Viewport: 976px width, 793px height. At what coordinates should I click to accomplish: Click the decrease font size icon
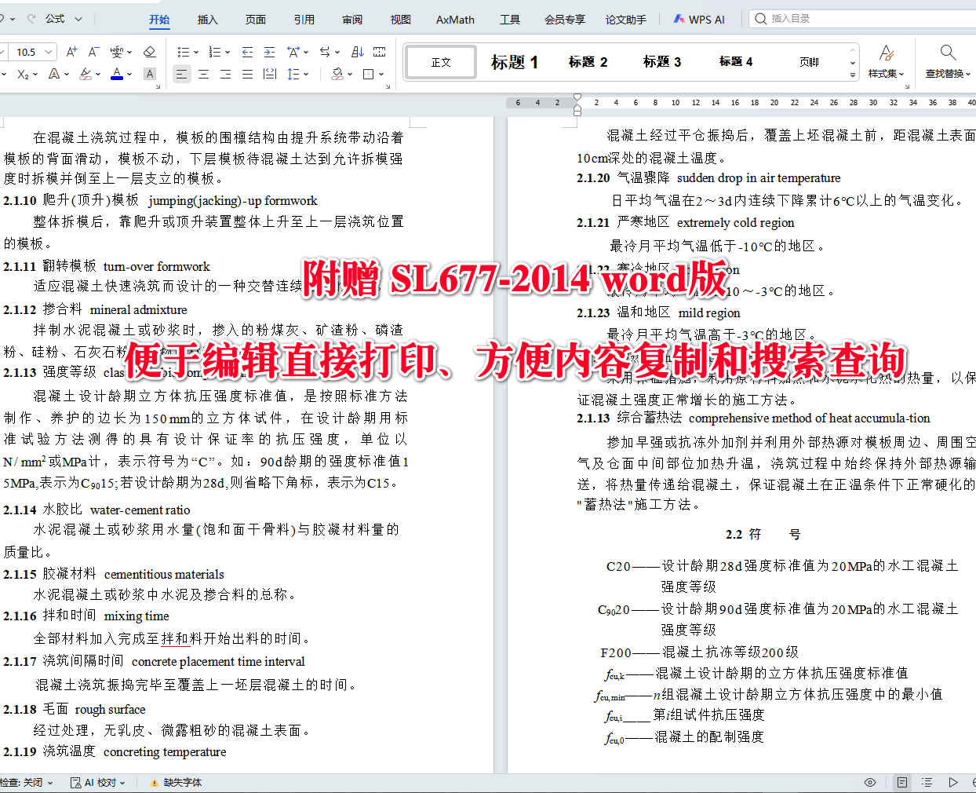[93, 52]
